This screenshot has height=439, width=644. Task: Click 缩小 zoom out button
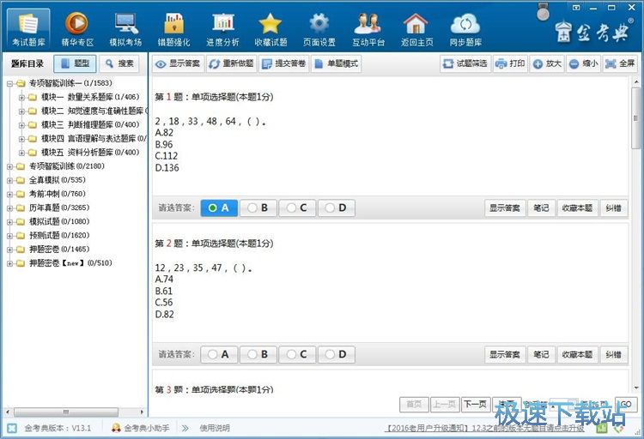[x=584, y=63]
